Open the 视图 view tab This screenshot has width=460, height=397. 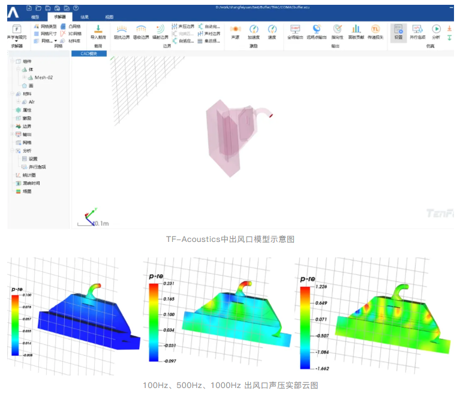pyautogui.click(x=109, y=17)
